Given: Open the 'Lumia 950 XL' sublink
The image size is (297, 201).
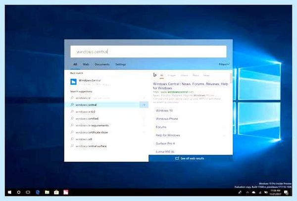Looking at the screenshot, I should click(x=165, y=152).
